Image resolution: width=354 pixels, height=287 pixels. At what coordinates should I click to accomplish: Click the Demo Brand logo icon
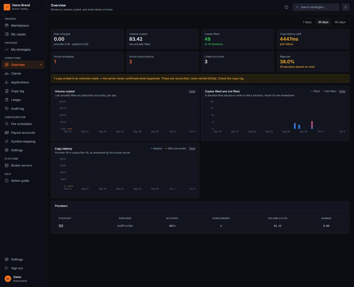7,7
